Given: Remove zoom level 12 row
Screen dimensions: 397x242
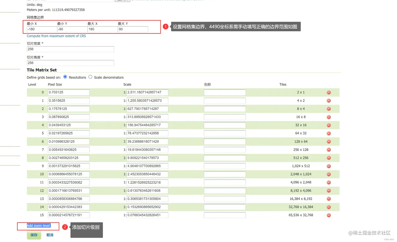Looking at the screenshot, I should (x=328, y=191).
